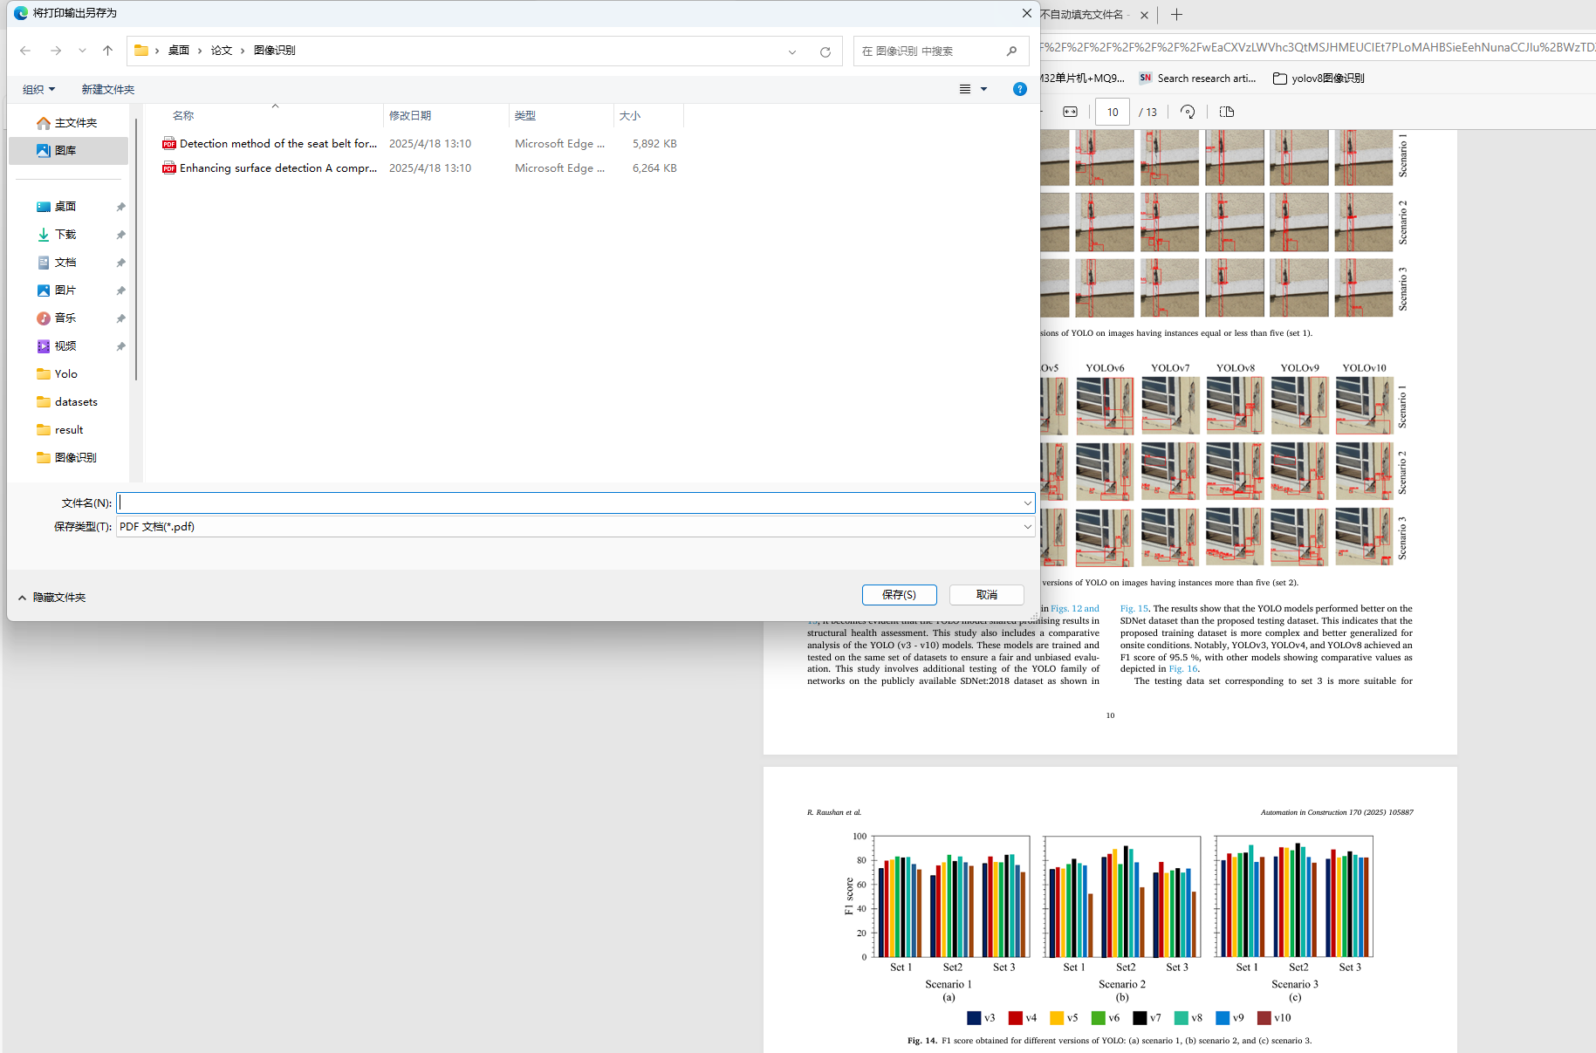Unpin 文档 pin icon
1596x1053 pixels.
click(120, 263)
